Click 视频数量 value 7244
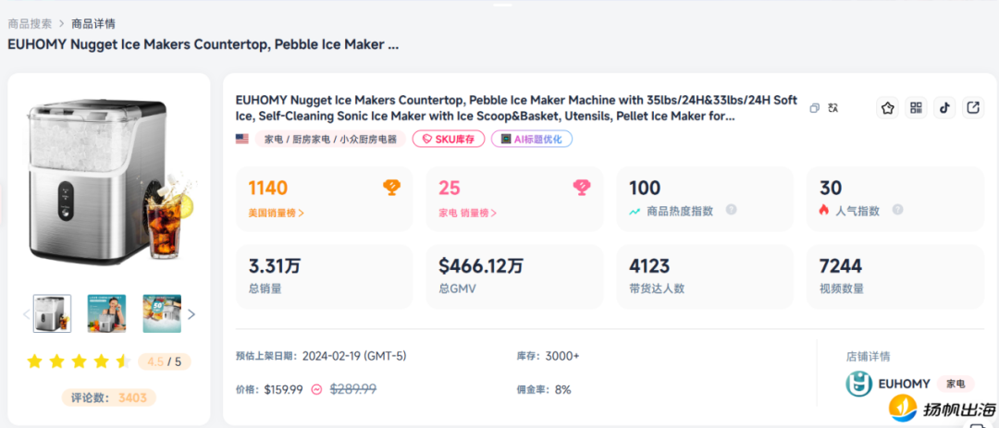The height and width of the screenshot is (428, 999). [x=840, y=265]
